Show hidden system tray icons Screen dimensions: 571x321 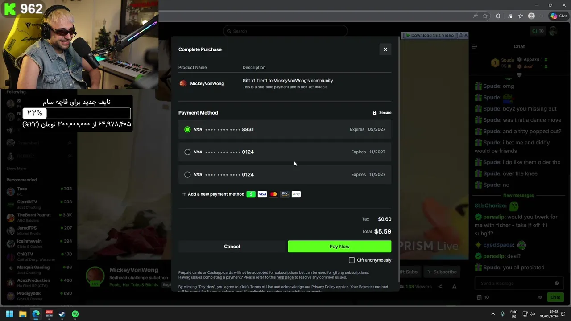[492, 314]
